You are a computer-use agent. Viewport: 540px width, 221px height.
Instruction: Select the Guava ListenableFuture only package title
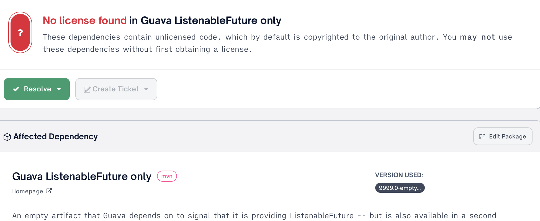[82, 176]
